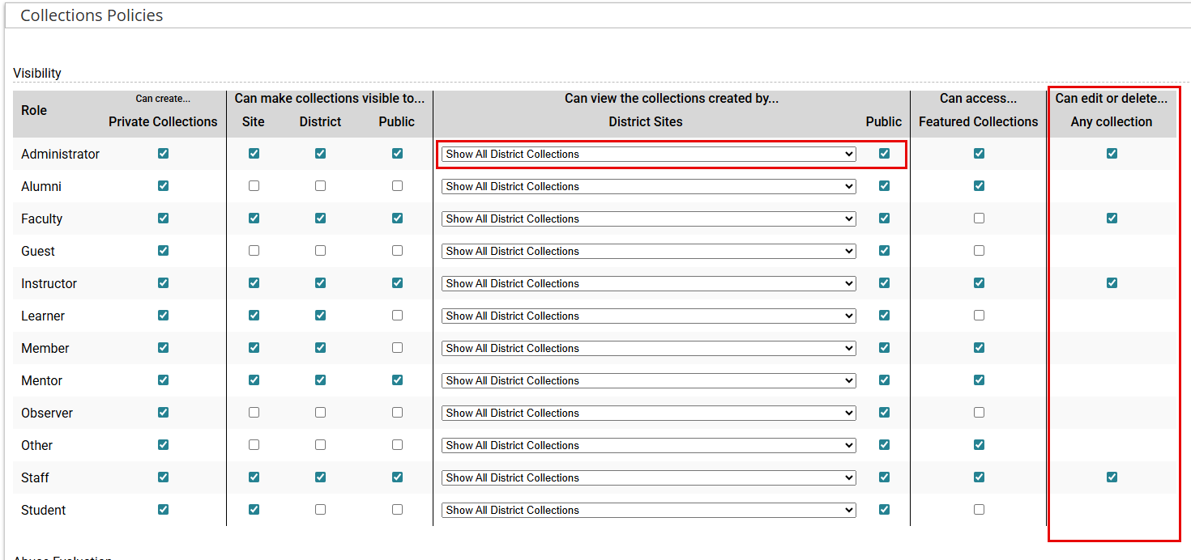1191x560 pixels.
Task: Uncheck Faculty Any collection edit checkbox
Action: click(1112, 218)
